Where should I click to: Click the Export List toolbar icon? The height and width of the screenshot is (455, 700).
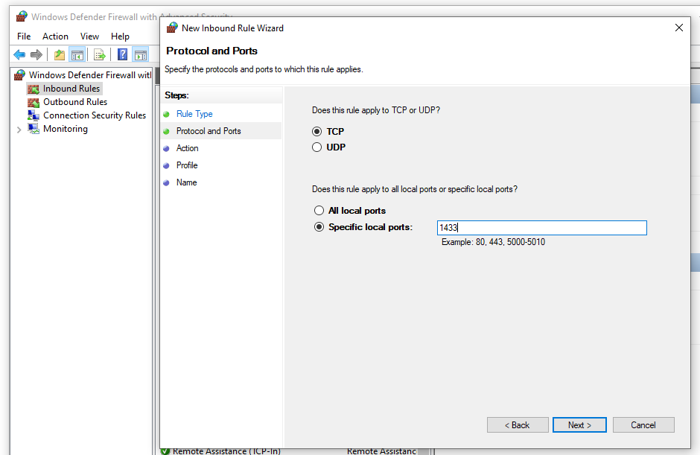[100, 55]
